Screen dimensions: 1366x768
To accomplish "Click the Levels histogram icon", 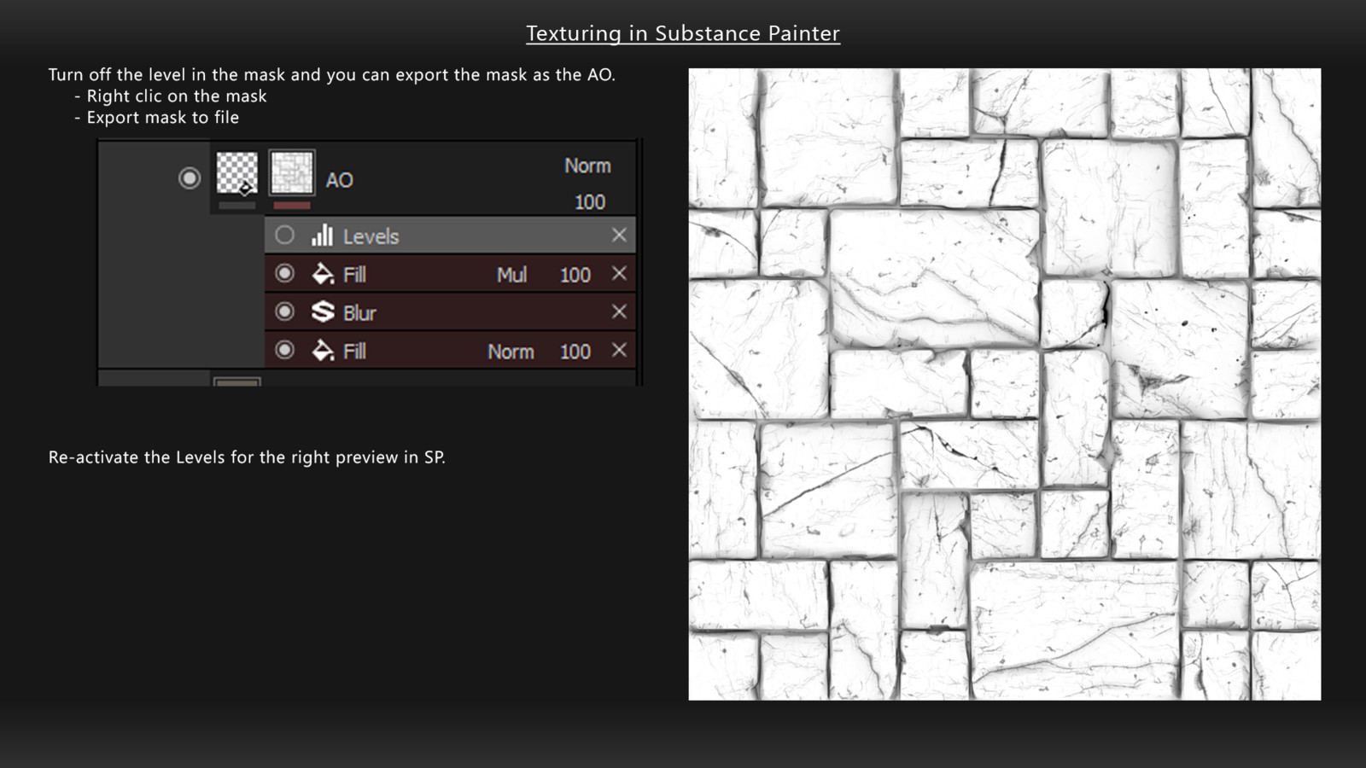I will (x=322, y=236).
